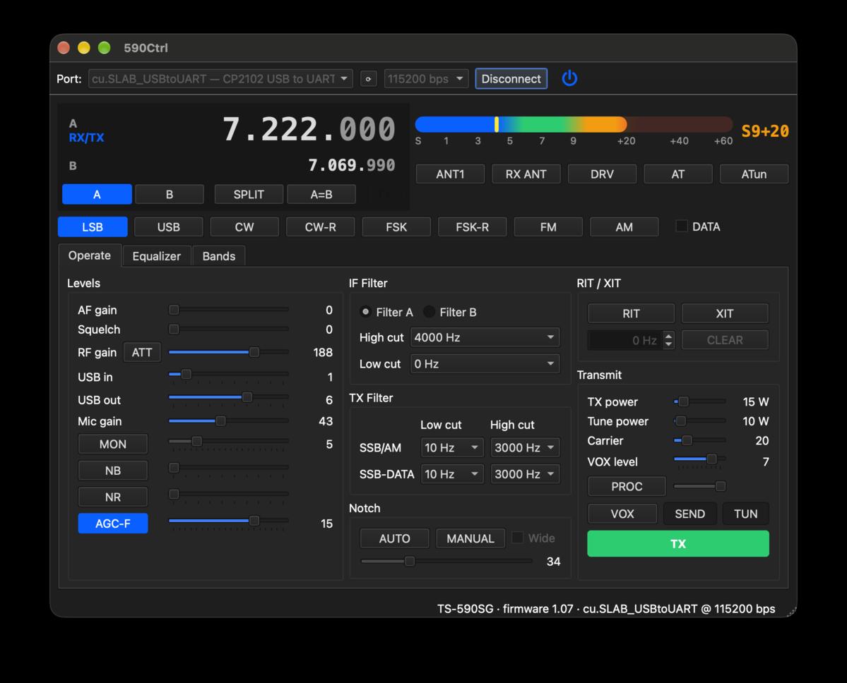Select VFO A button
Screen dimensions: 847x683
tap(97, 194)
